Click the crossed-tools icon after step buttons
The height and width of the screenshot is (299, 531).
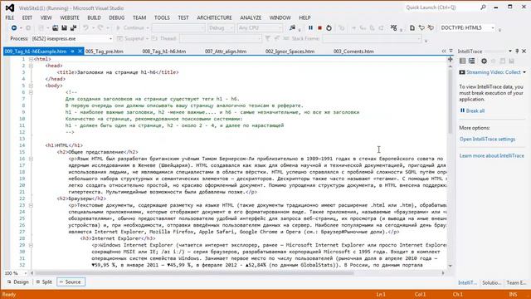[393, 27]
